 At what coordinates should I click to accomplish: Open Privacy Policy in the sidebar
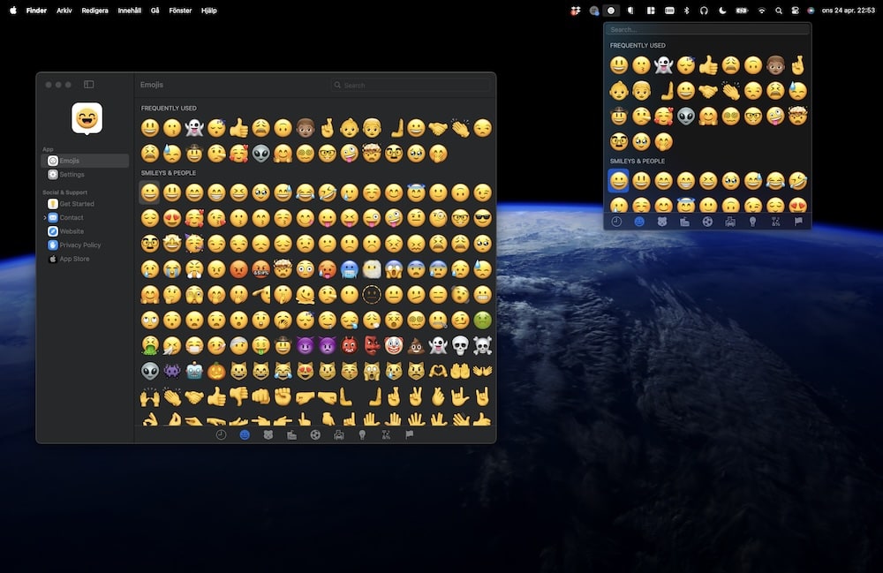click(85, 245)
